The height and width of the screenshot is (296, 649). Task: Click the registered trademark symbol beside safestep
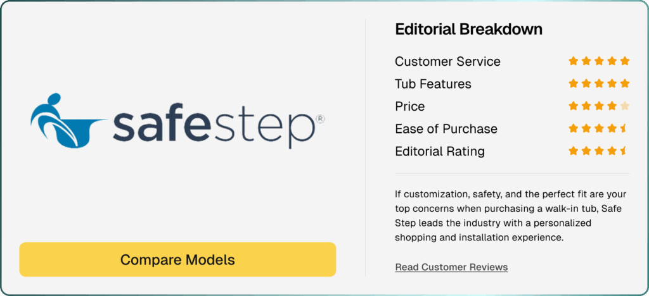tap(319, 118)
